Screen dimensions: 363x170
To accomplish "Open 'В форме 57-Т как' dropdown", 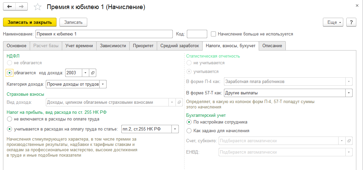I will pyautogui.click(x=349, y=93).
